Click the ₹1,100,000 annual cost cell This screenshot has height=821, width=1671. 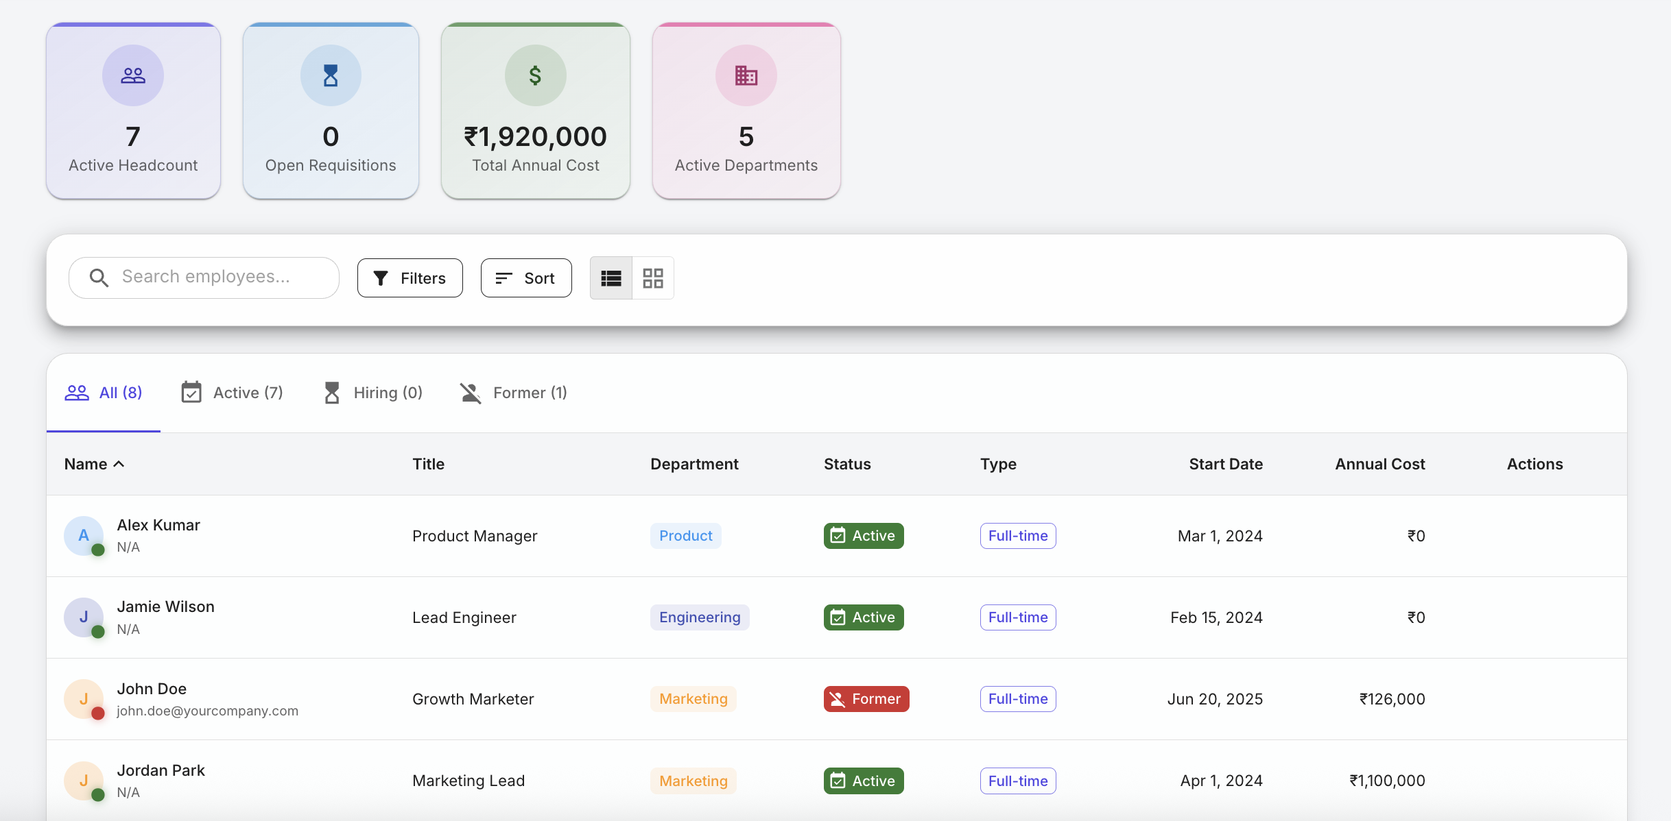coord(1387,781)
